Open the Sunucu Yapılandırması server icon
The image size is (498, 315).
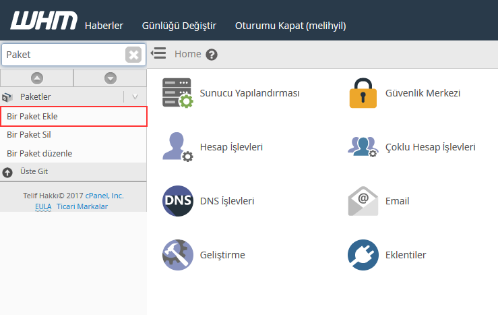coord(177,93)
